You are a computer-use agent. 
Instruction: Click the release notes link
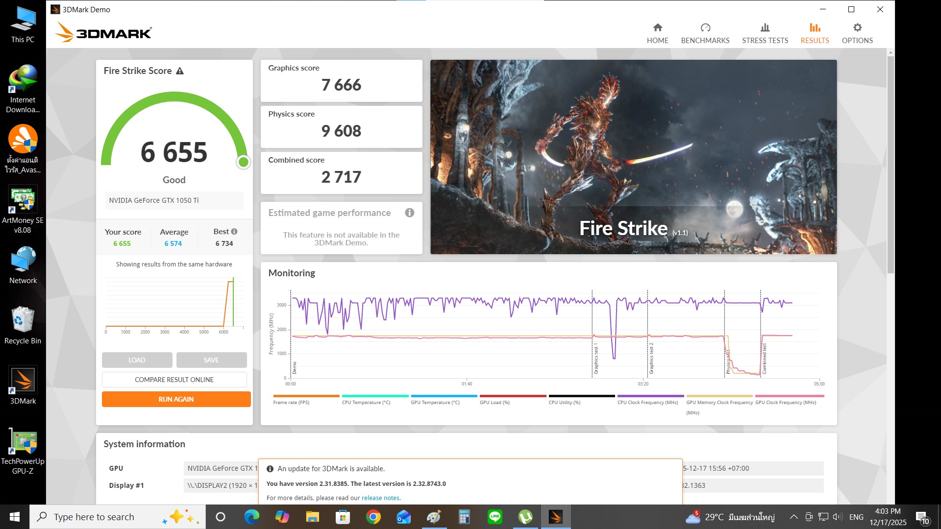[x=380, y=498]
